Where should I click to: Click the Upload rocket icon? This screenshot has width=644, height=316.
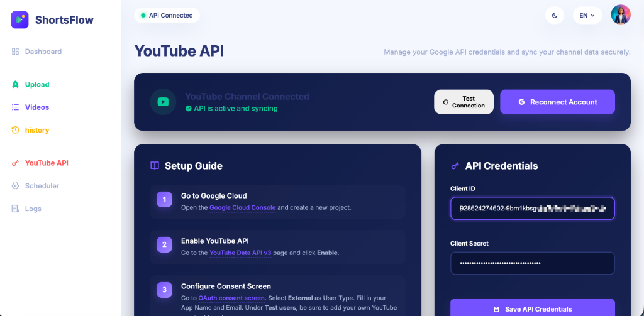[x=15, y=85]
